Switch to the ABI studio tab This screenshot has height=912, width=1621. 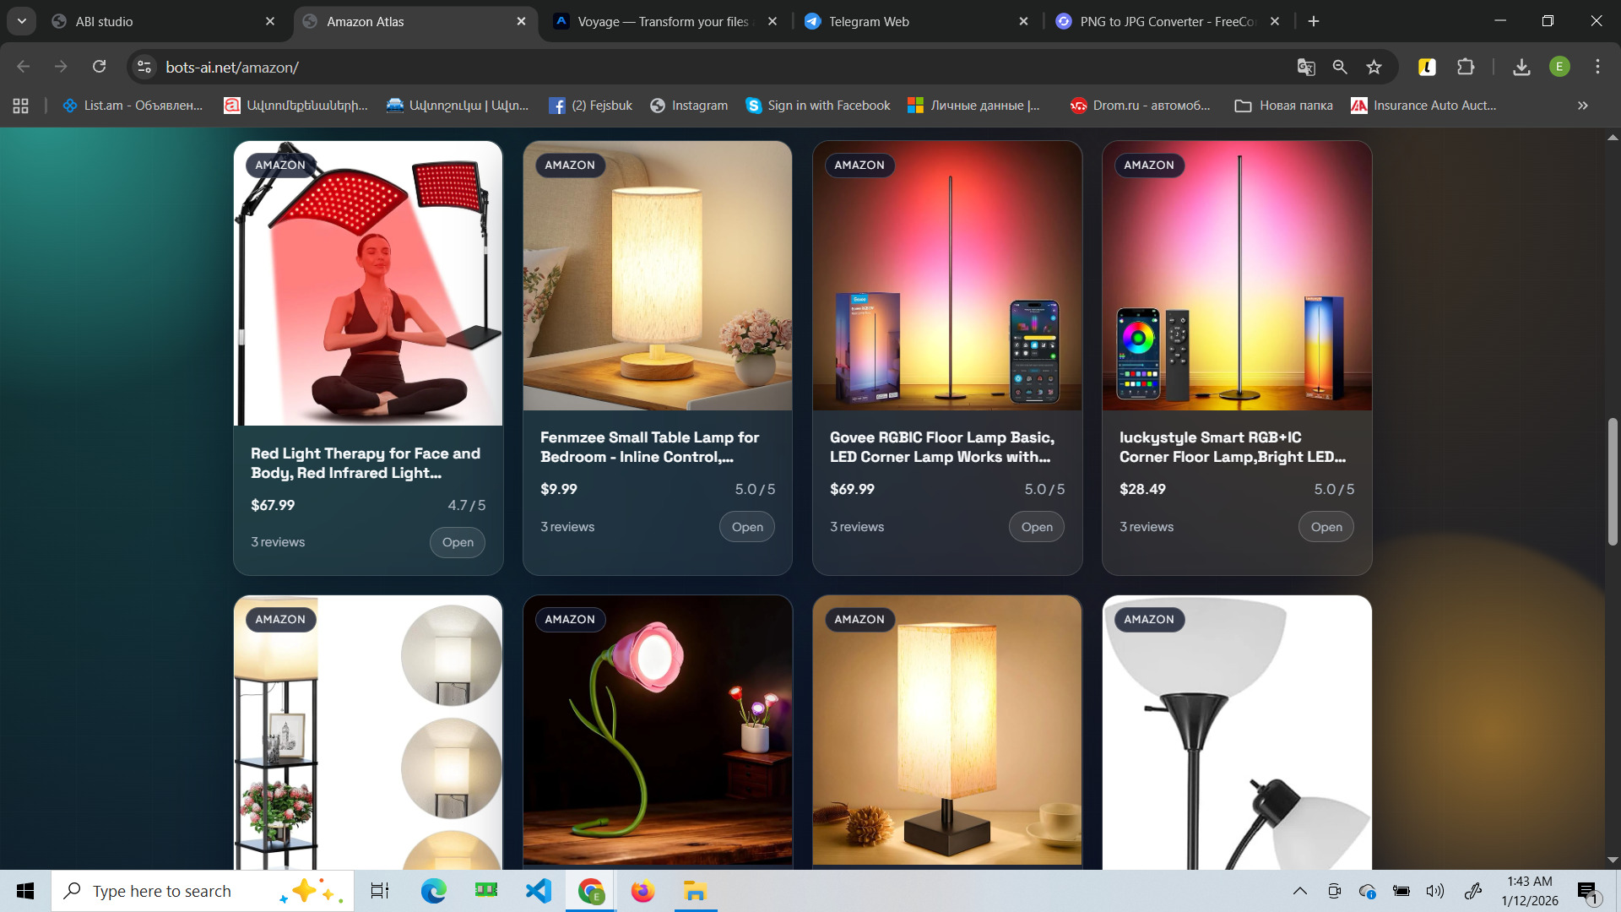(x=104, y=21)
